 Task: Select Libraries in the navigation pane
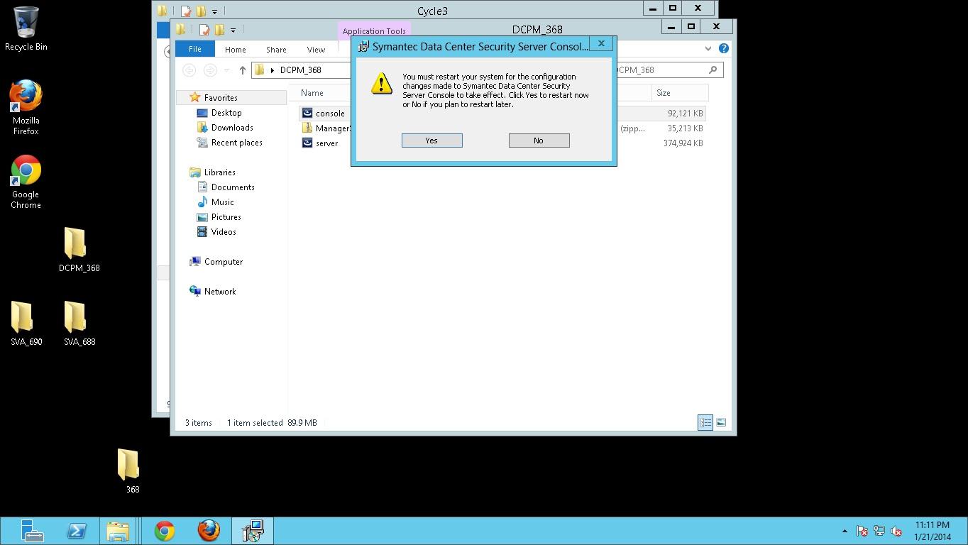click(x=219, y=172)
